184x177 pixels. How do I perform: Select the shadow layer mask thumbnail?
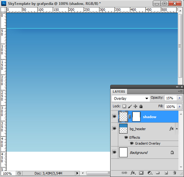coord(136,117)
